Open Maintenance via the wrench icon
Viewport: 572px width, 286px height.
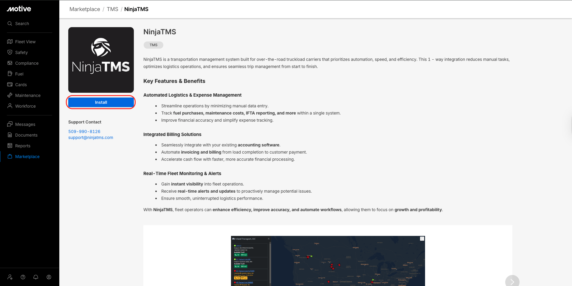click(x=10, y=95)
